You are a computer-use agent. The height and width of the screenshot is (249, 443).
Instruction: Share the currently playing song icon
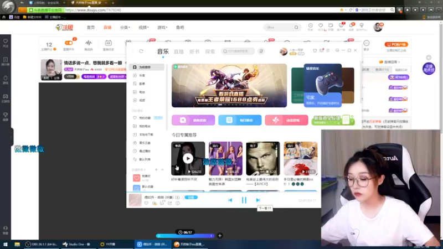[170, 203]
